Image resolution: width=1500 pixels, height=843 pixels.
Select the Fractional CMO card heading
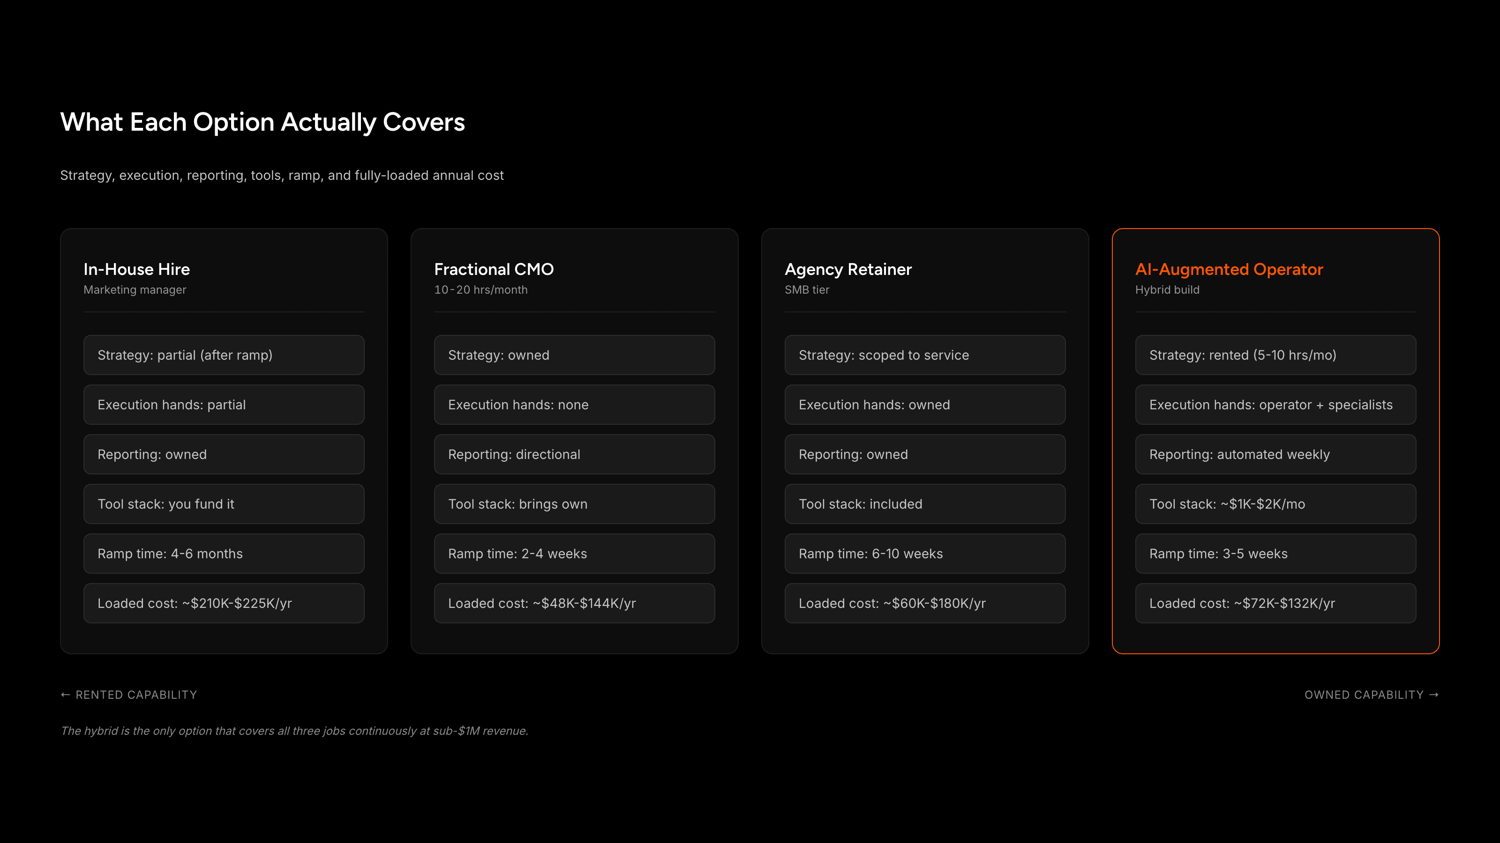click(x=495, y=269)
